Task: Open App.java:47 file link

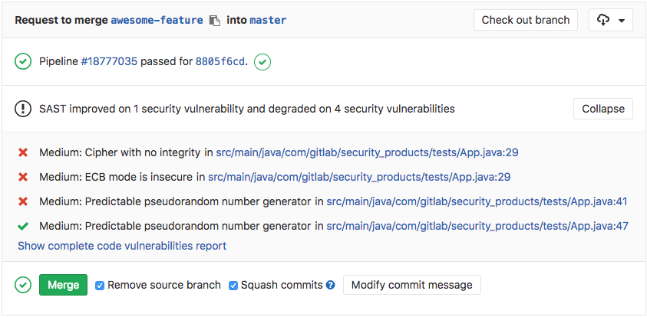Action: pyautogui.click(x=477, y=226)
